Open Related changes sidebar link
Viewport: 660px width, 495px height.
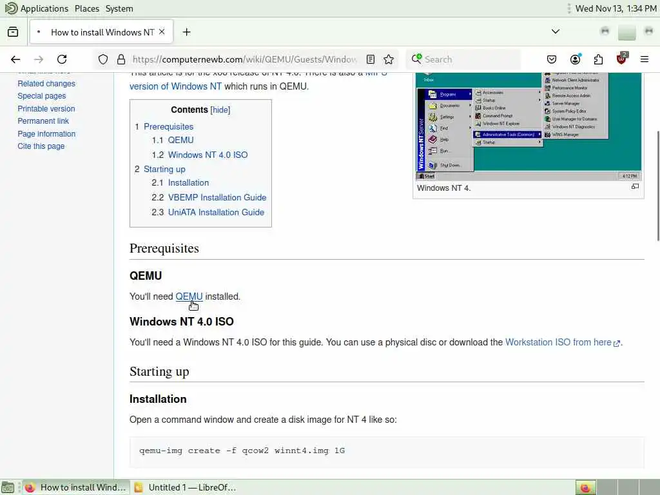(46, 83)
